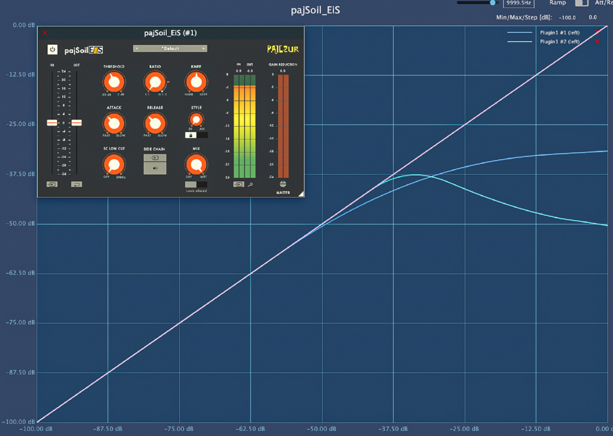Toggle side chain listen speaker button
The image size is (613, 436).
tap(155, 169)
